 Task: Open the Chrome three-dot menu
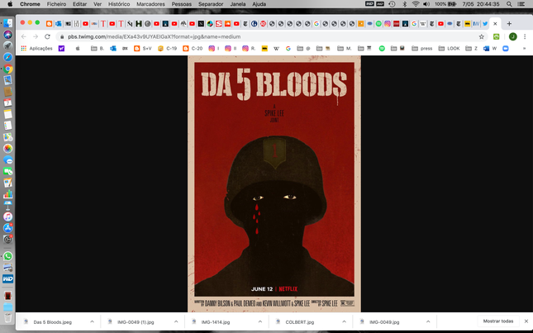525,36
